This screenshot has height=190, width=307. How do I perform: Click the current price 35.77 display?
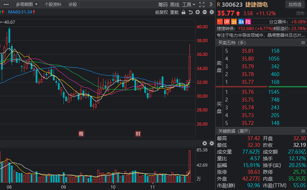pos(226,13)
